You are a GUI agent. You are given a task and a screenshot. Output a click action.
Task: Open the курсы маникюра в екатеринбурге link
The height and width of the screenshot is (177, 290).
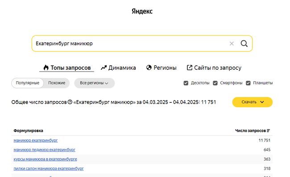46,159
